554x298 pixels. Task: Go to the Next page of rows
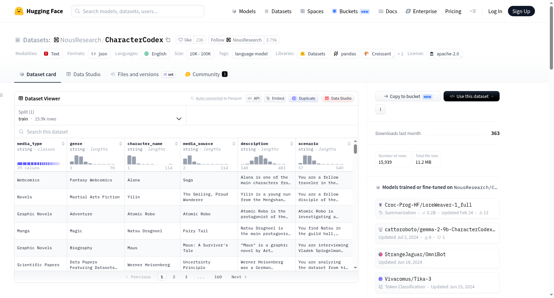[x=239, y=277]
